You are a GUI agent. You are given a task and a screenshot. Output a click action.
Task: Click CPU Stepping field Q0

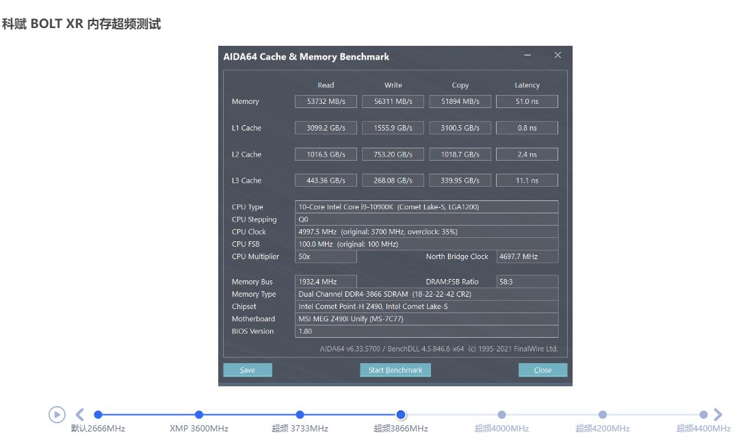[427, 219]
